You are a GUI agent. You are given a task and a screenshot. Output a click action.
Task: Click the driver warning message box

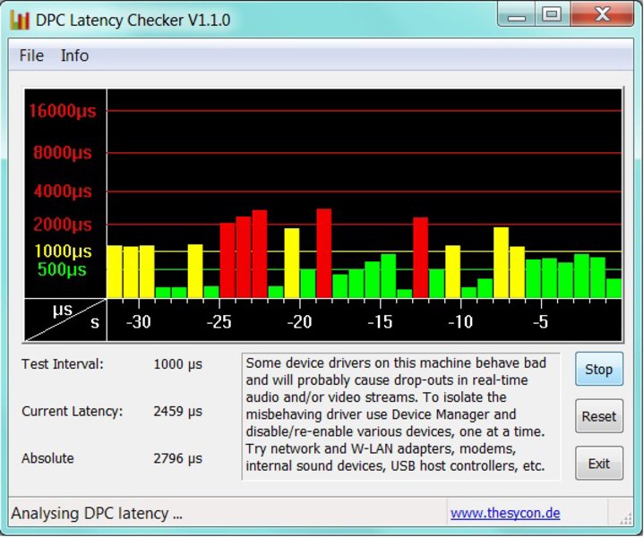tap(401, 416)
